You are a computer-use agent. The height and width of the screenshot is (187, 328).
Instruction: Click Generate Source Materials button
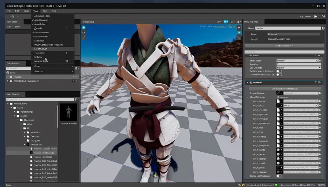(284, 89)
